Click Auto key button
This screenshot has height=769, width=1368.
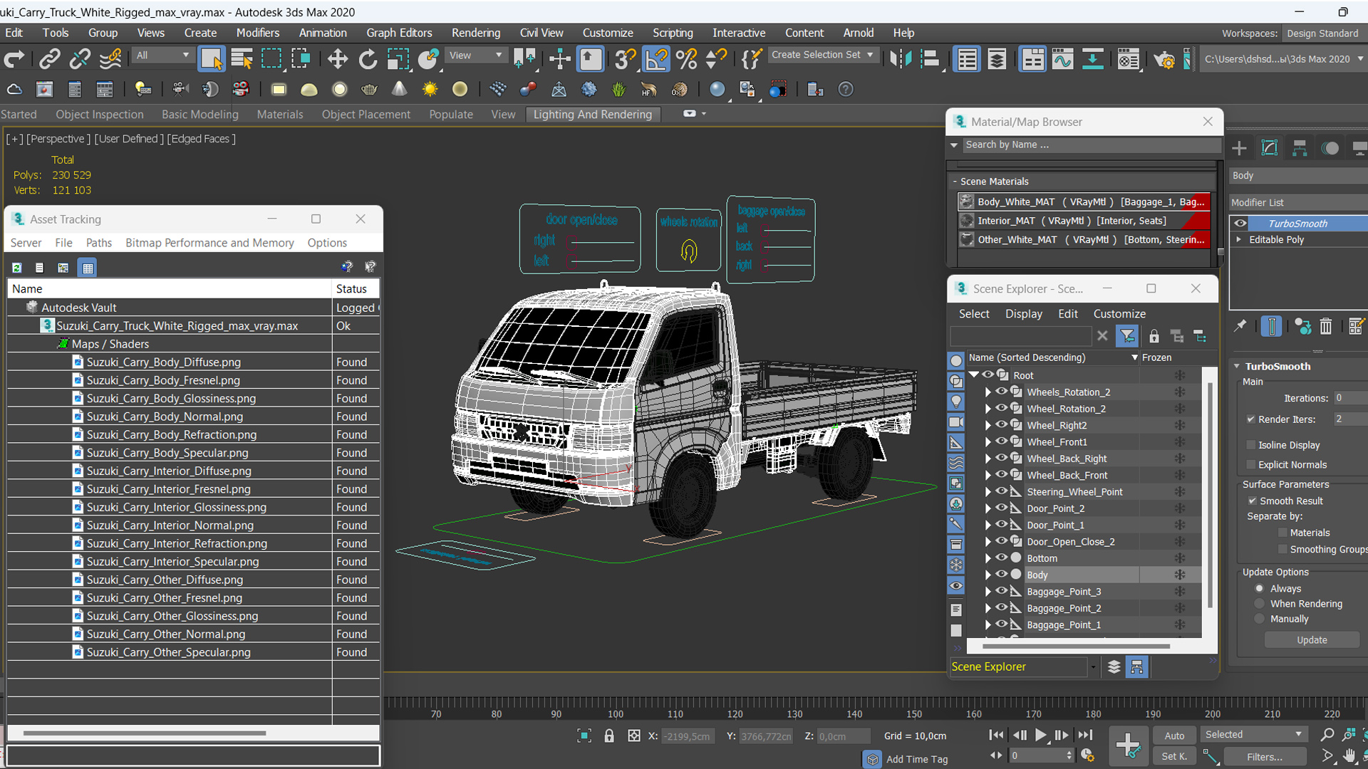click(1174, 736)
